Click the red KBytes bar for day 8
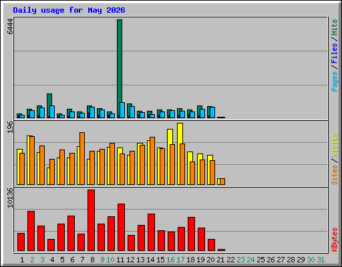The height and width of the screenshot is (267, 342). 91,220
